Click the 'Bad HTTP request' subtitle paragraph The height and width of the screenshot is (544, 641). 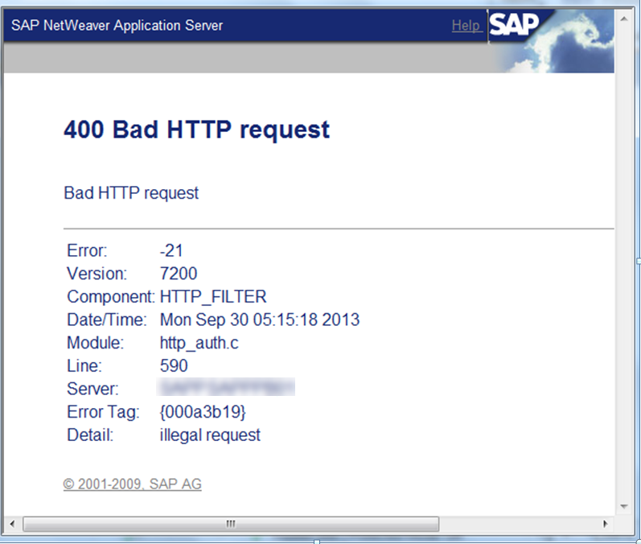[131, 193]
